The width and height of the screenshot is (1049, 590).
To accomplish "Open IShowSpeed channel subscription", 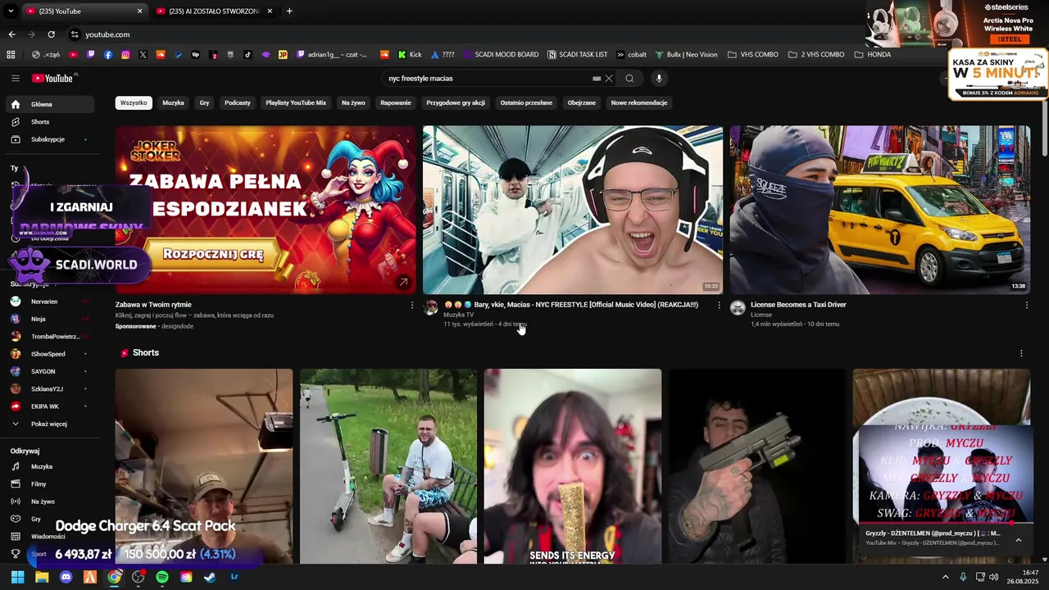I will pyautogui.click(x=49, y=354).
